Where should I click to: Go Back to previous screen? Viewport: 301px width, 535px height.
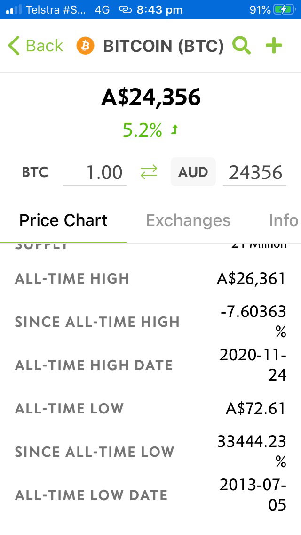(35, 46)
